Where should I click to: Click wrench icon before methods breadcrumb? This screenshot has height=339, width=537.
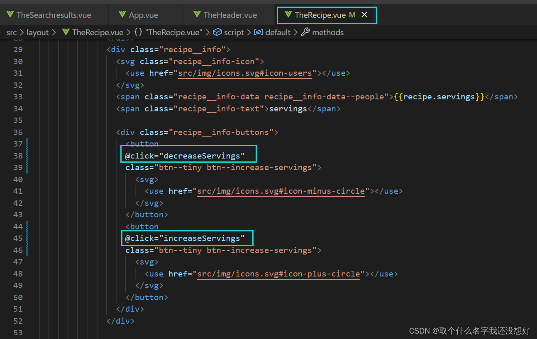coord(305,32)
